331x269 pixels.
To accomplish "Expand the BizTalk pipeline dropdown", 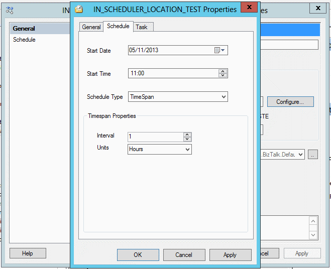I will [301, 155].
